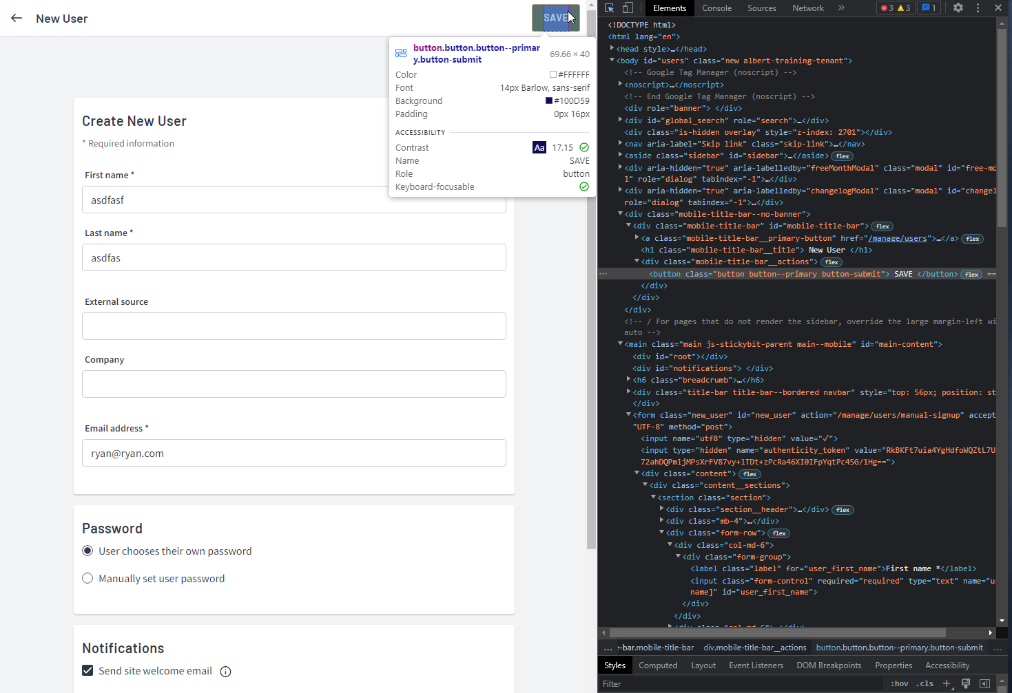Click the flex badge on mobile-title-bar__actions row
This screenshot has height=693, width=1012.
tap(832, 262)
